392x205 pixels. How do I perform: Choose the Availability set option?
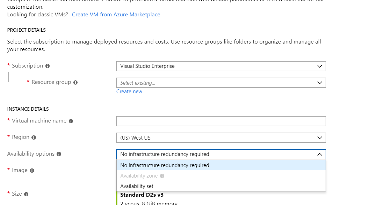point(221,186)
